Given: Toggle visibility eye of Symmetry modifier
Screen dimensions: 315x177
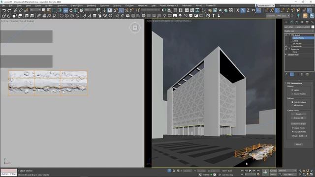Looking at the screenshot, I should coord(286,49).
